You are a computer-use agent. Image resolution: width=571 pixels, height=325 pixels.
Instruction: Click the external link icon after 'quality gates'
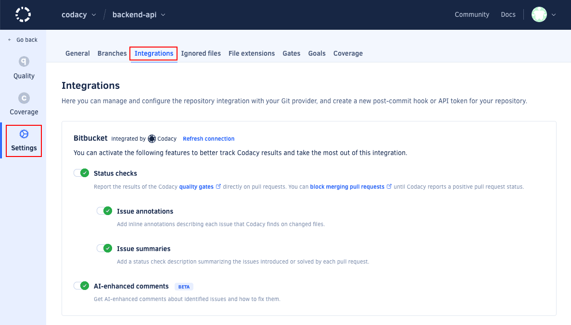click(x=218, y=186)
